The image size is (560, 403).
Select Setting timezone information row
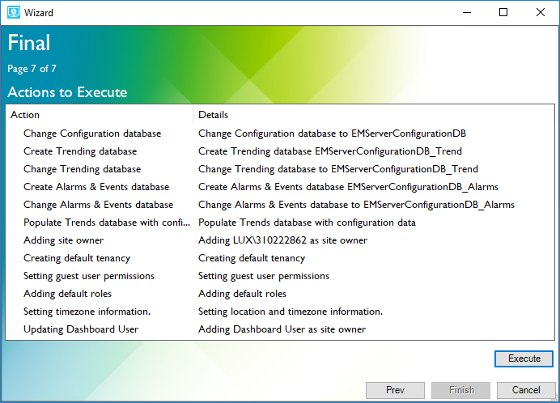[x=87, y=312]
